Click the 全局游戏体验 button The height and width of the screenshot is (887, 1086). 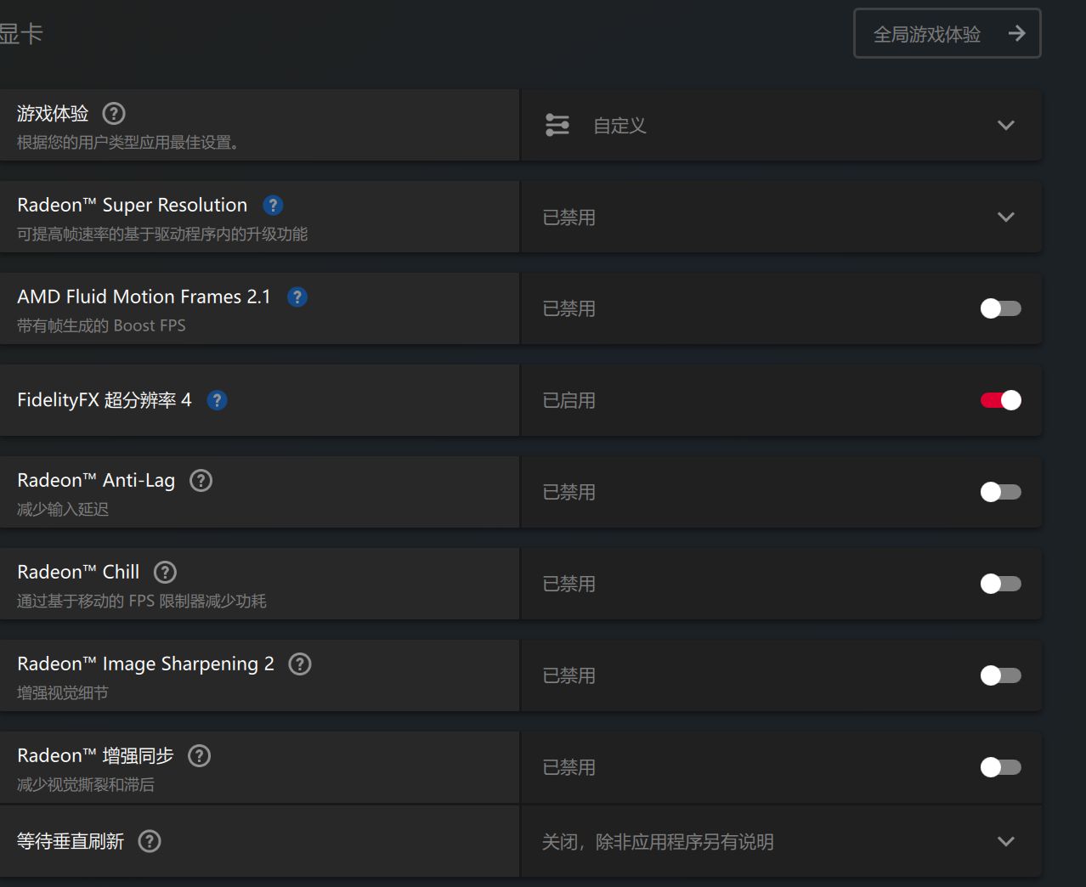pos(947,32)
